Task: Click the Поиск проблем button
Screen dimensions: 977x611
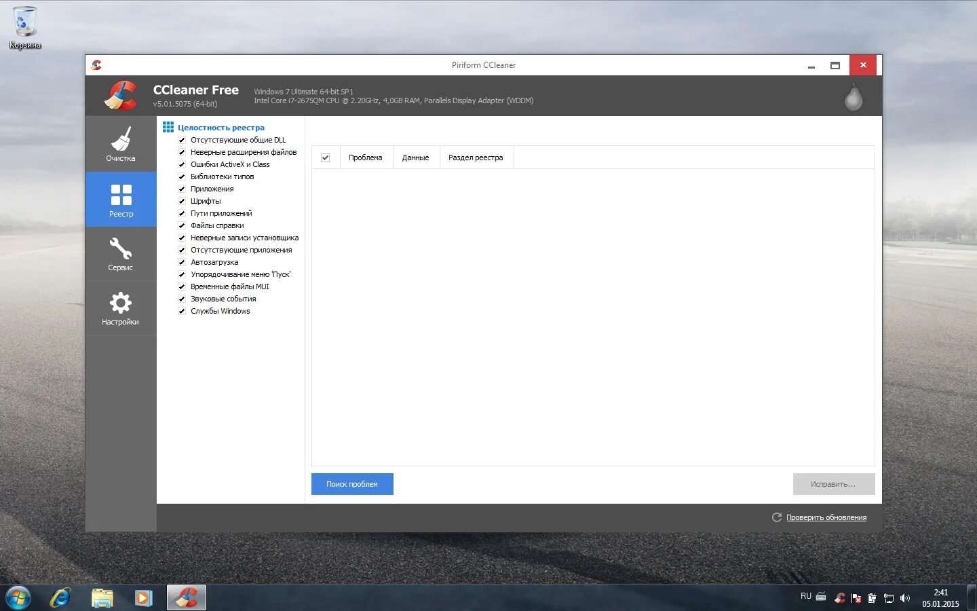Action: point(352,484)
